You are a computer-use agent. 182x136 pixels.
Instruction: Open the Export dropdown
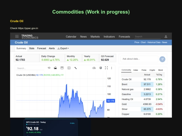pos(63,48)
